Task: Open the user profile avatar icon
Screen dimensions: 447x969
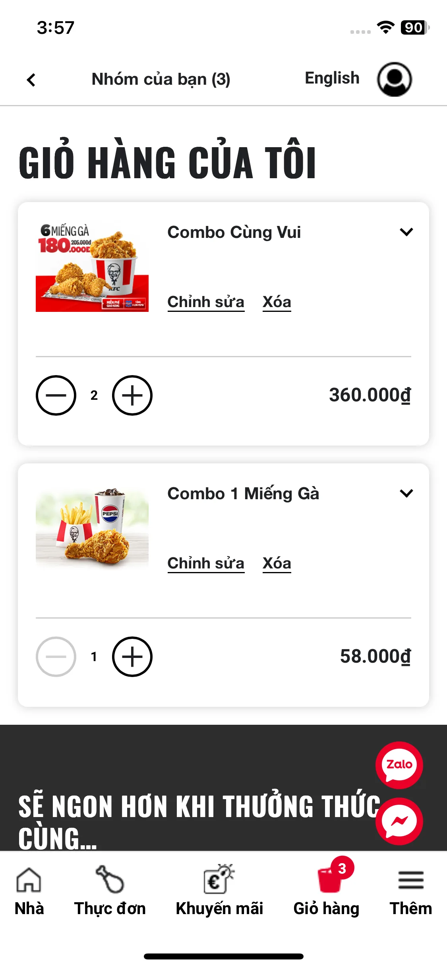Action: (x=394, y=79)
